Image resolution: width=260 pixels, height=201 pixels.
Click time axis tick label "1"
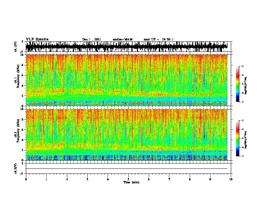(x=46, y=179)
